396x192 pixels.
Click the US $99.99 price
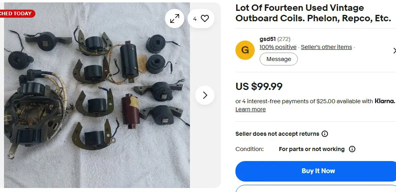click(259, 86)
